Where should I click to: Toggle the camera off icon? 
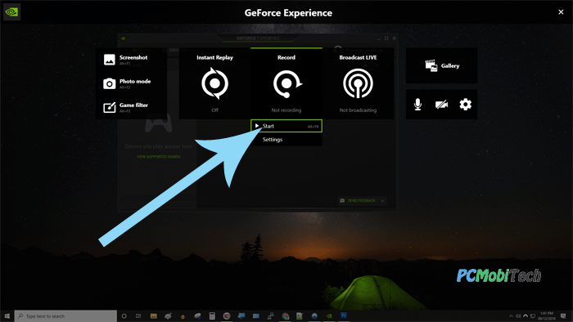click(x=441, y=105)
